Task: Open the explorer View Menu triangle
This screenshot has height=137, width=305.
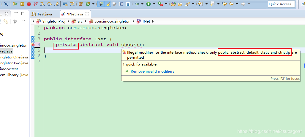Action: click(x=24, y=20)
